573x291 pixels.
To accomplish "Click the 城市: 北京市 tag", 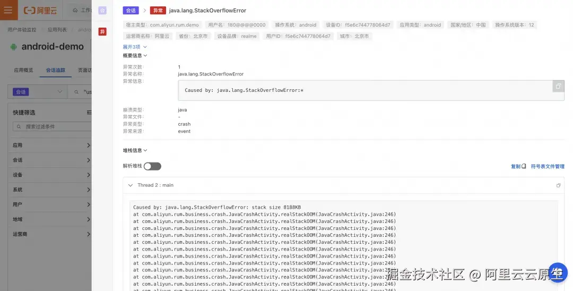I will click(x=354, y=36).
